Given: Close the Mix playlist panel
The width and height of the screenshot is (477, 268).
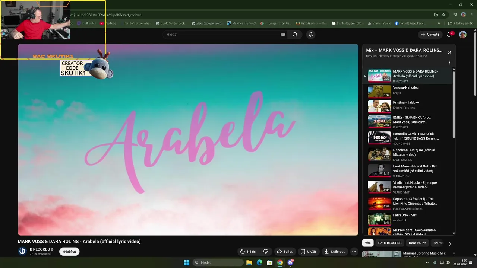Looking at the screenshot, I should click(449, 52).
